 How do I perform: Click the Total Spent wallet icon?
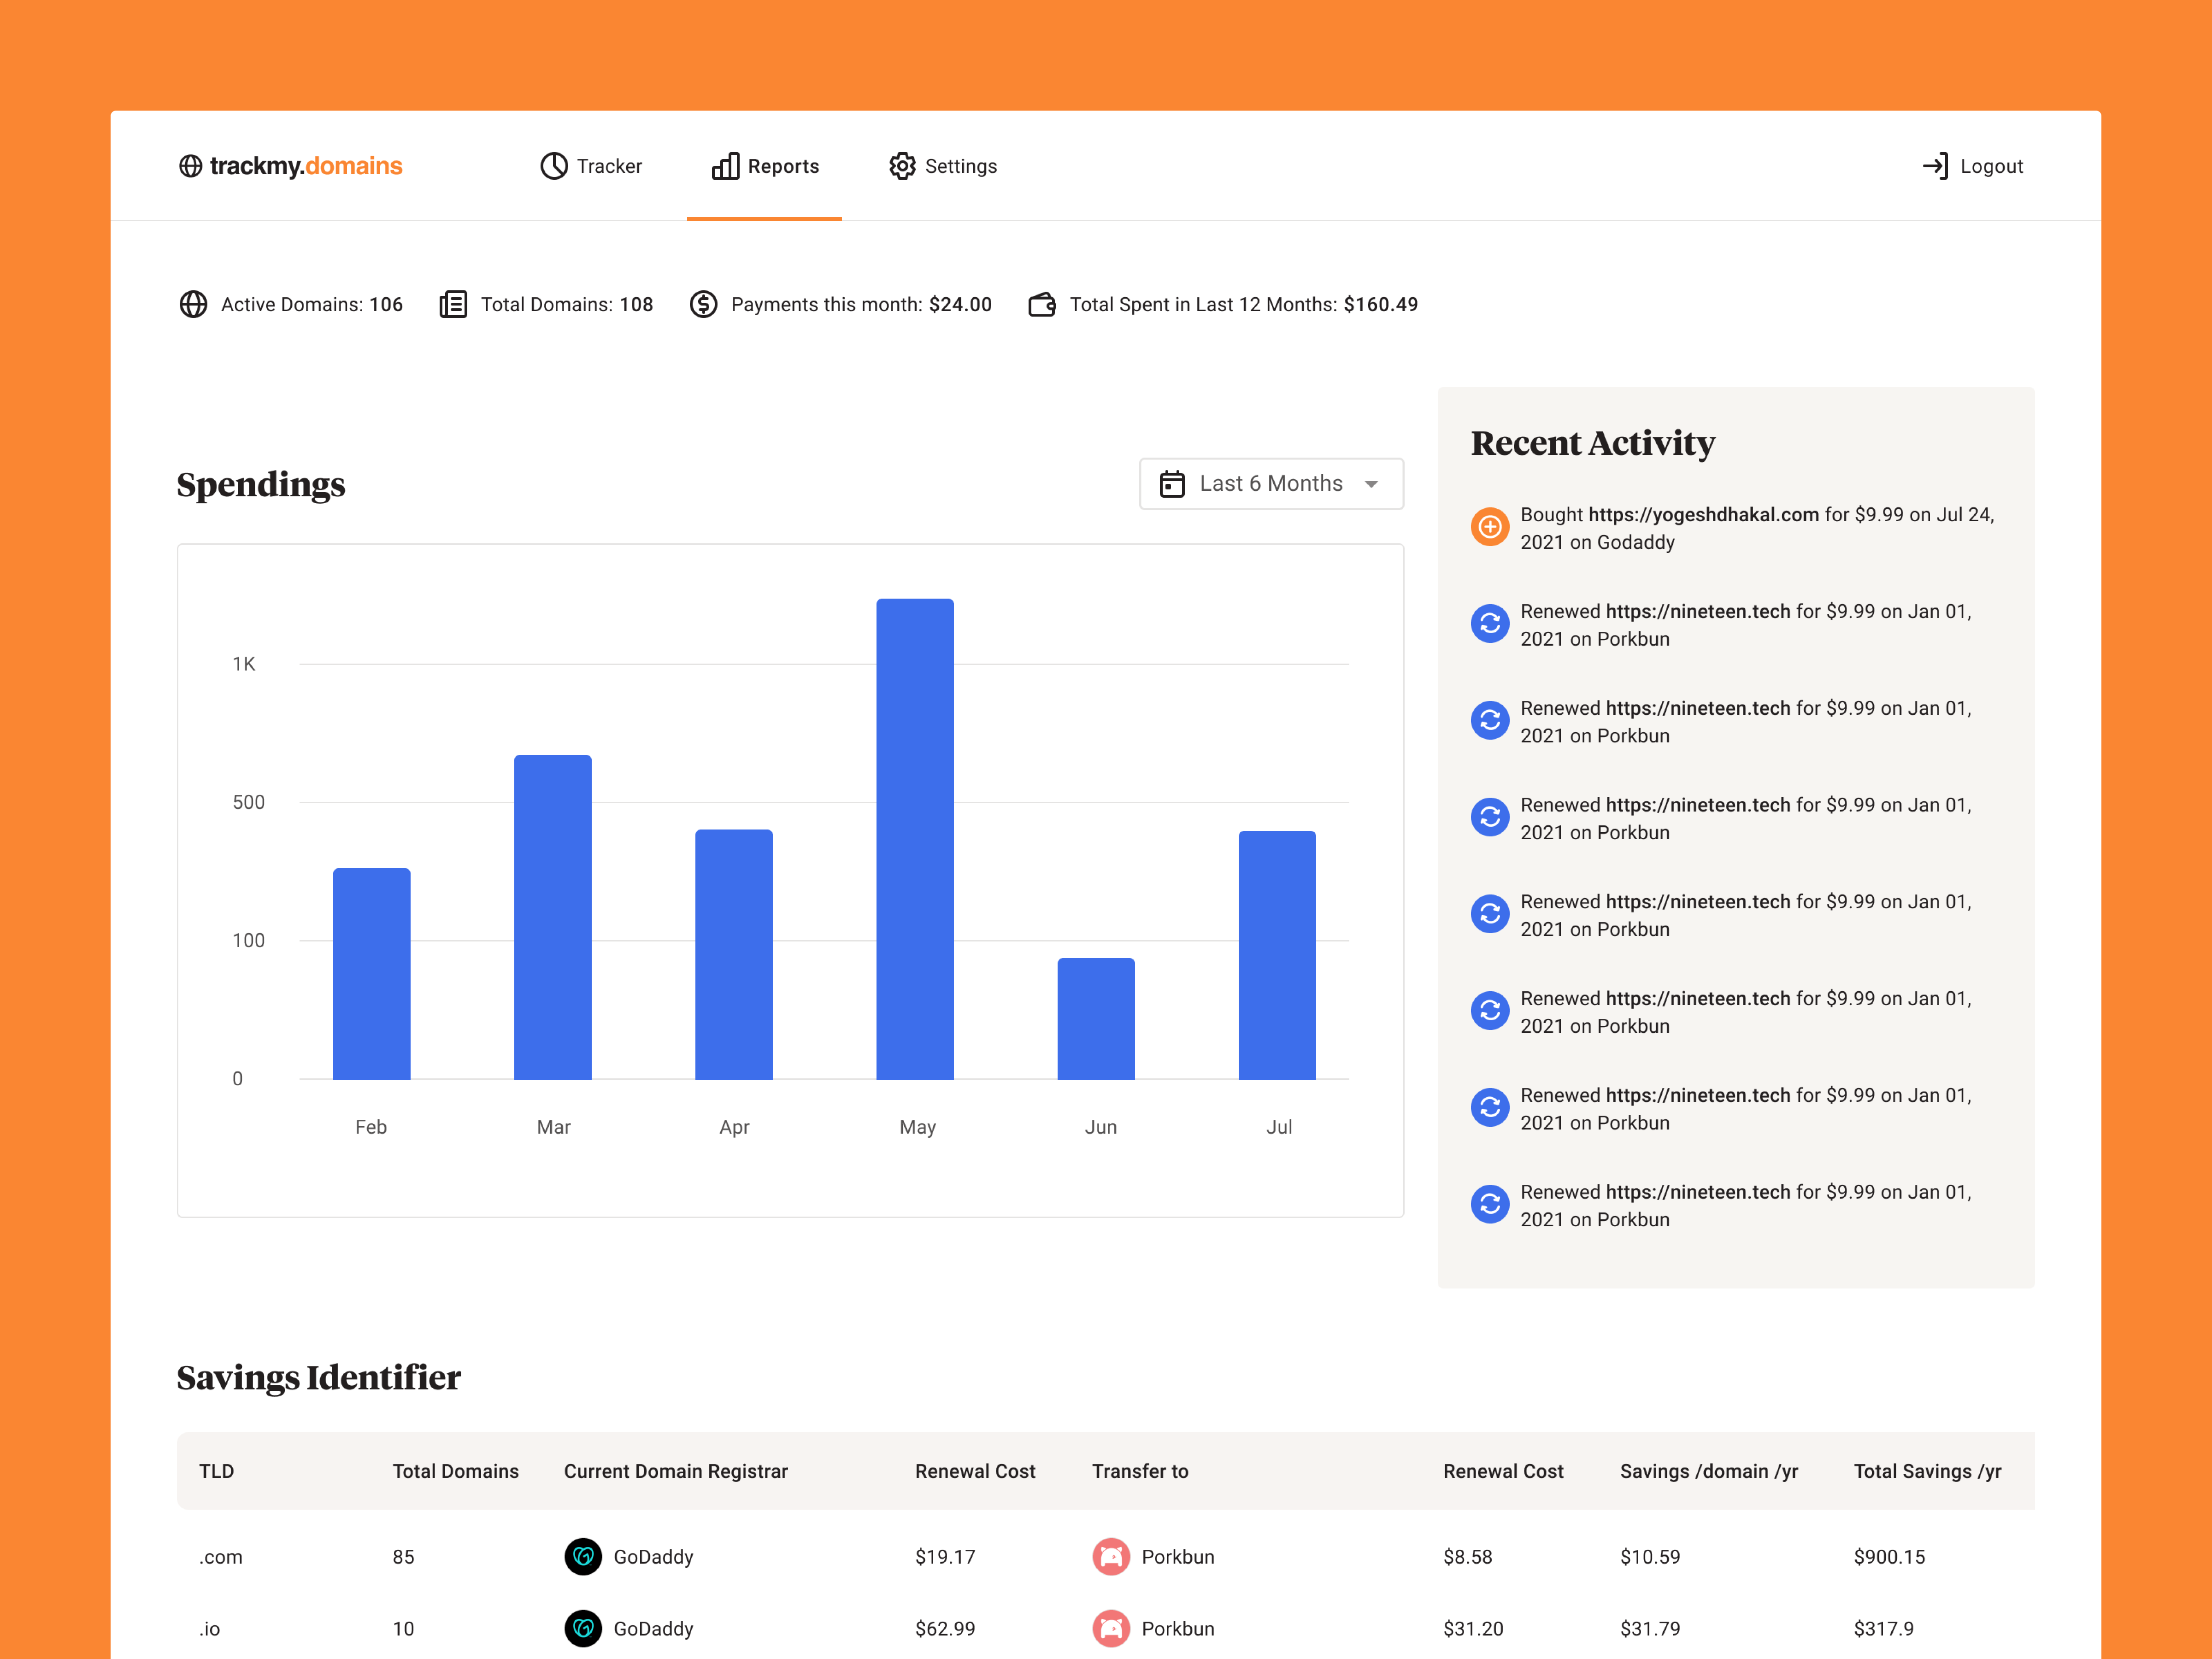1042,304
